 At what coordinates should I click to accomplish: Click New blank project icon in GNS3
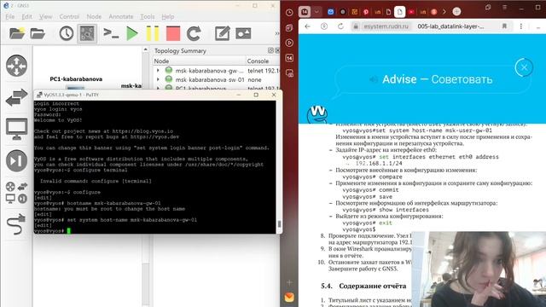[x=17, y=33]
